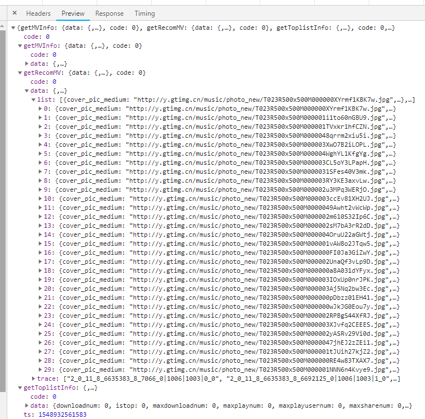
Task: Expand list item 8
Action: pos(40,181)
